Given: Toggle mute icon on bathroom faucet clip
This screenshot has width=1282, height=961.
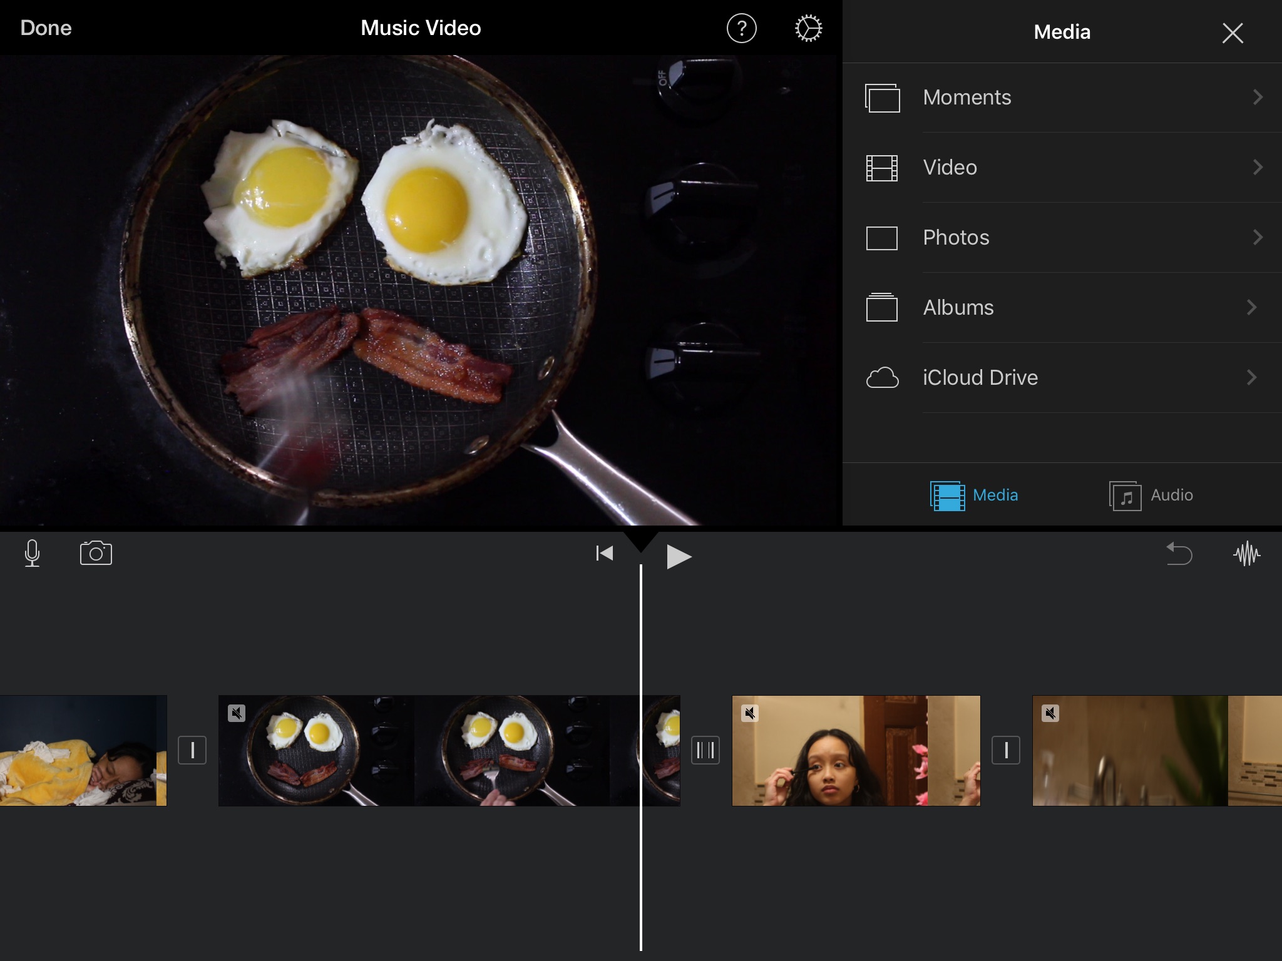Looking at the screenshot, I should click(x=1050, y=713).
